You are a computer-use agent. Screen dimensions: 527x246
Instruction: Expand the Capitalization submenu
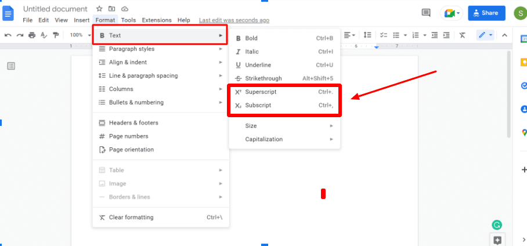click(284, 139)
